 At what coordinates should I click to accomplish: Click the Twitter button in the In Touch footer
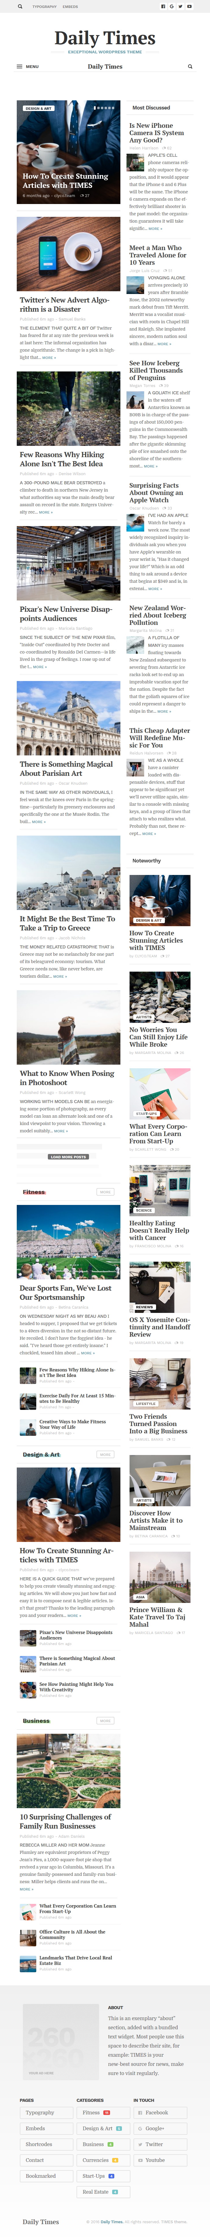click(x=160, y=2144)
